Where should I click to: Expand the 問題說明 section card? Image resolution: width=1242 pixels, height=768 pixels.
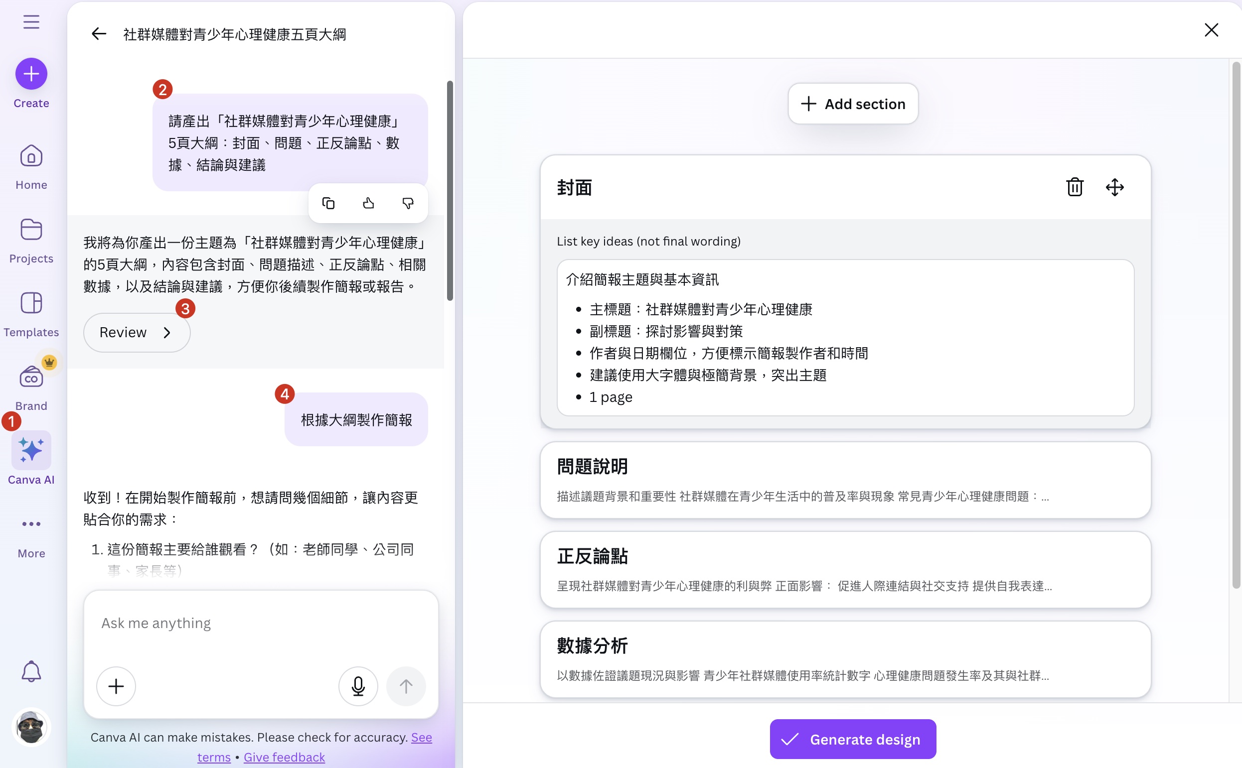pyautogui.click(x=845, y=480)
